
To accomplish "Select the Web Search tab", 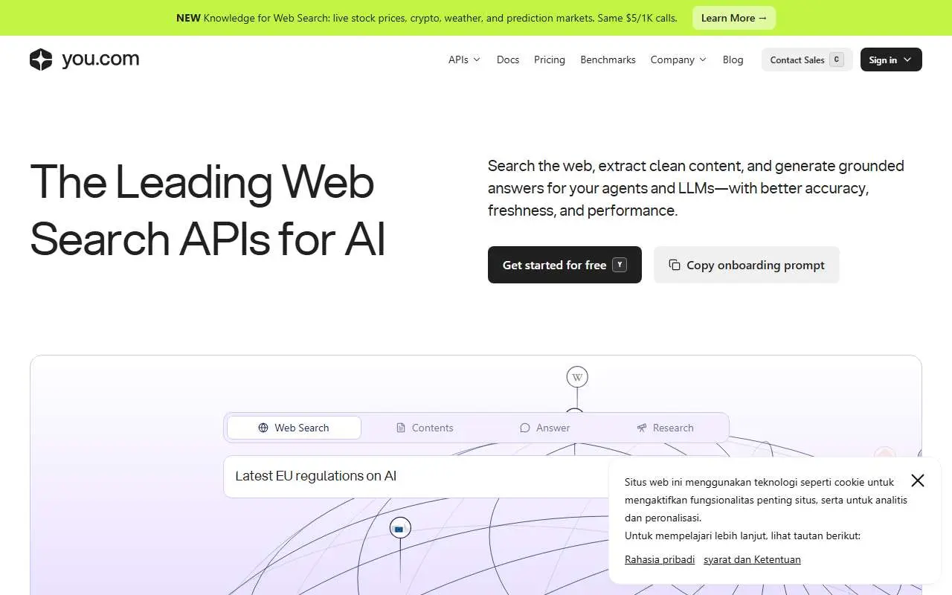I will click(294, 428).
